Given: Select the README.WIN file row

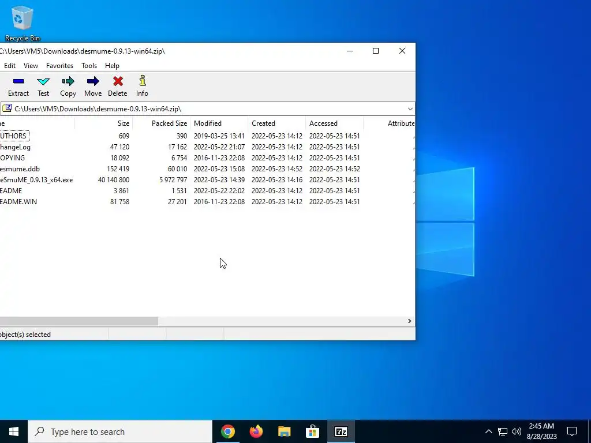Looking at the screenshot, I should coord(207,201).
